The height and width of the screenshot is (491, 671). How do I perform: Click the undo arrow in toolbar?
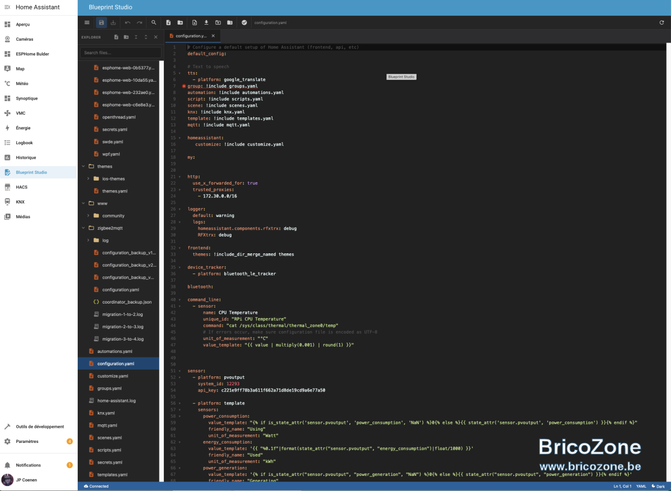127,22
